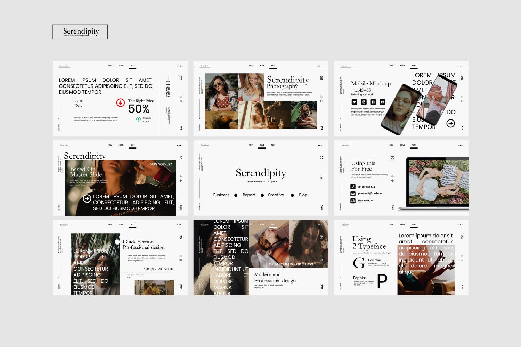Click the red download arrow circle icon
Screen dimensions: 521x347
pyautogui.click(x=120, y=102)
